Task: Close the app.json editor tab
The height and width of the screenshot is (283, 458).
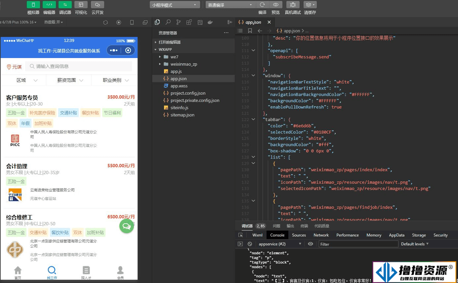Action: coord(269,22)
